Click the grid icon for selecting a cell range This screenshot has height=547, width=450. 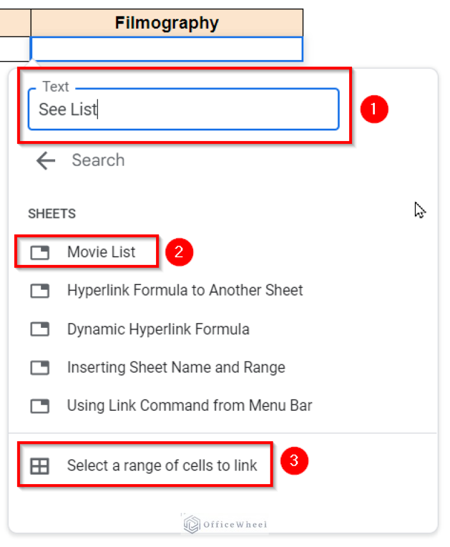tap(39, 464)
